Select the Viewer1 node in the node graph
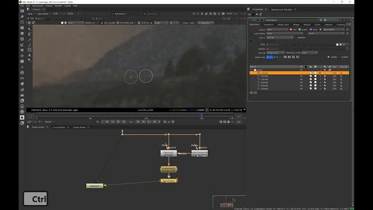Image resolution: width=373 pixels, height=210 pixels. point(94,185)
